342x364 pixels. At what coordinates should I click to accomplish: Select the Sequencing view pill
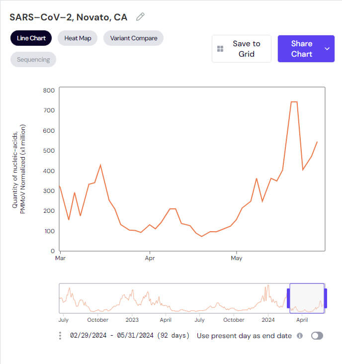(33, 60)
